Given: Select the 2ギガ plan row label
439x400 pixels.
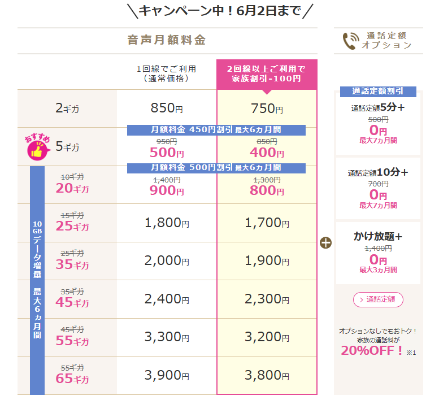Looking at the screenshot, I should pyautogui.click(x=67, y=109).
